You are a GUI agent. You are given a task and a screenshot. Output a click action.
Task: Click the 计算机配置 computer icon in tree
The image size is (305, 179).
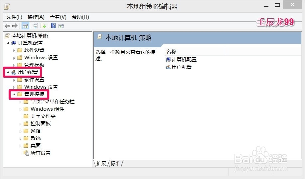click(x=14, y=43)
